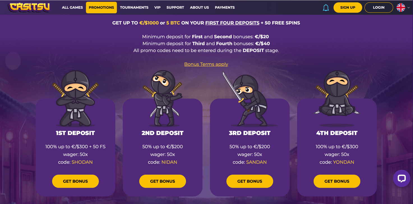Image resolution: width=413 pixels, height=204 pixels.
Task: Go to Tournaments page
Action: point(134,8)
